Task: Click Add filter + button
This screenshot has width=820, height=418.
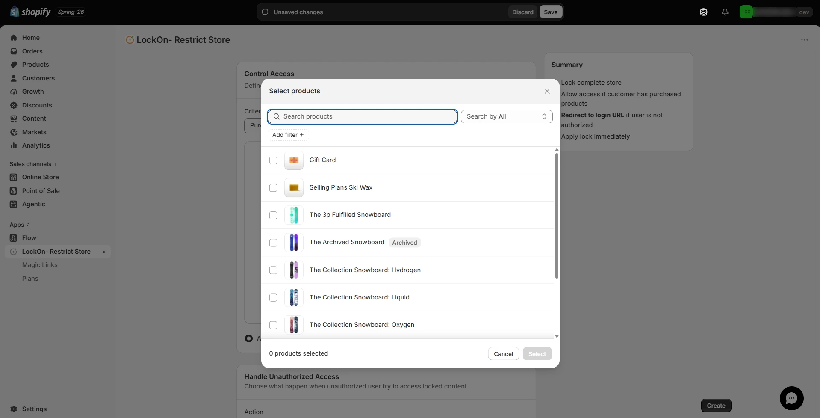Action: pos(288,135)
